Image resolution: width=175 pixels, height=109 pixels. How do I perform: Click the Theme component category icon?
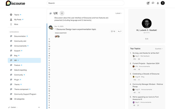(11, 89)
